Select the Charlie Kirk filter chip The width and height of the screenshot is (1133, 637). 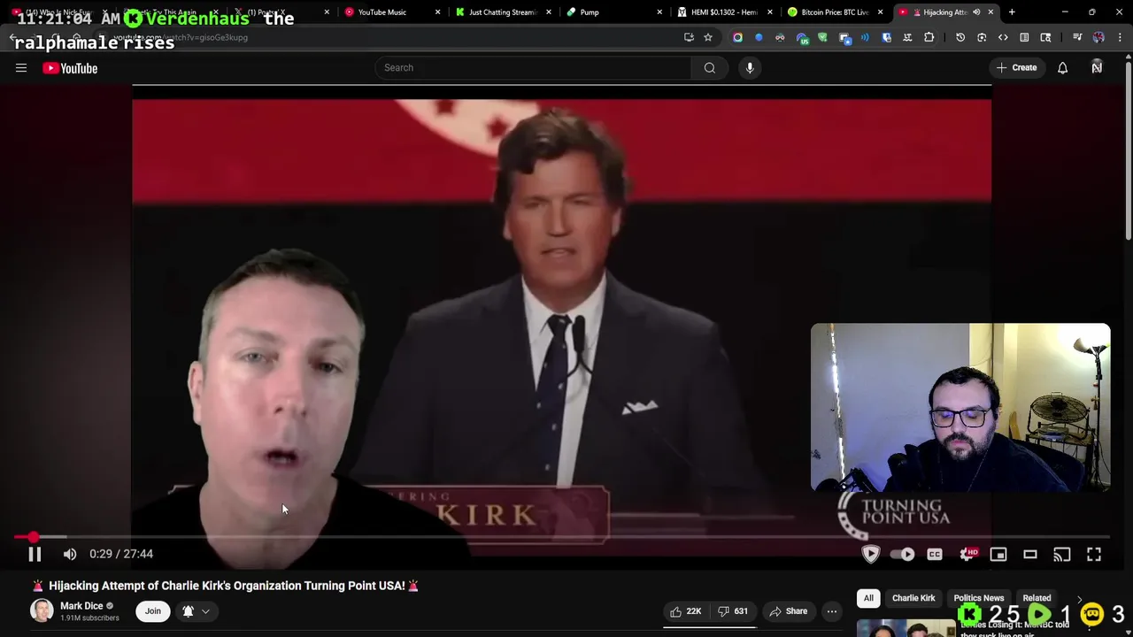click(x=913, y=598)
